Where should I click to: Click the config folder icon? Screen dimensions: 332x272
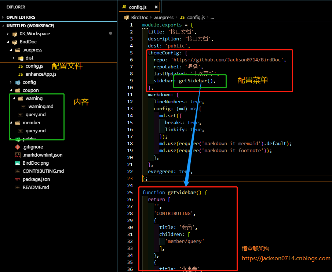click(18, 82)
